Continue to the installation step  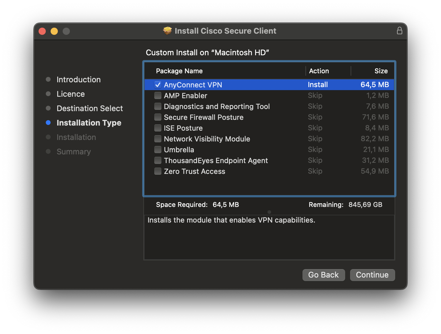click(372, 275)
